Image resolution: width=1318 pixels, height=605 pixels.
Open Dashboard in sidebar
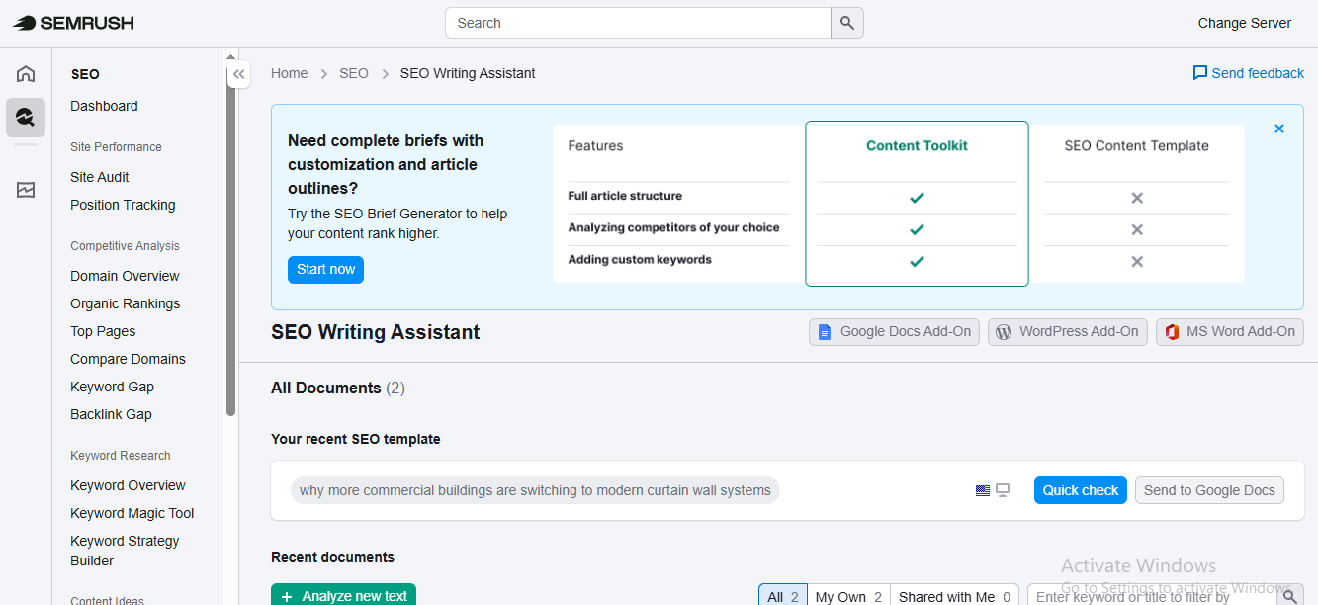104,106
